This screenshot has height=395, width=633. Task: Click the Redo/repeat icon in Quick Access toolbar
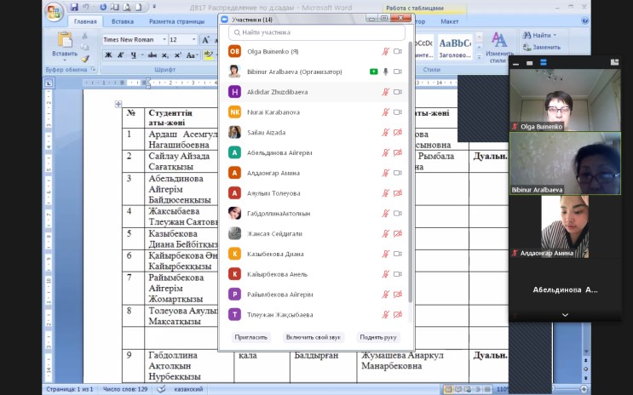[x=103, y=8]
